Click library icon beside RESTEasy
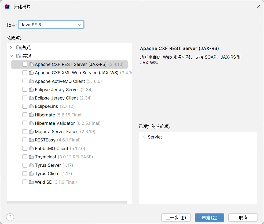This screenshot has height=224, width=264. 31,140
